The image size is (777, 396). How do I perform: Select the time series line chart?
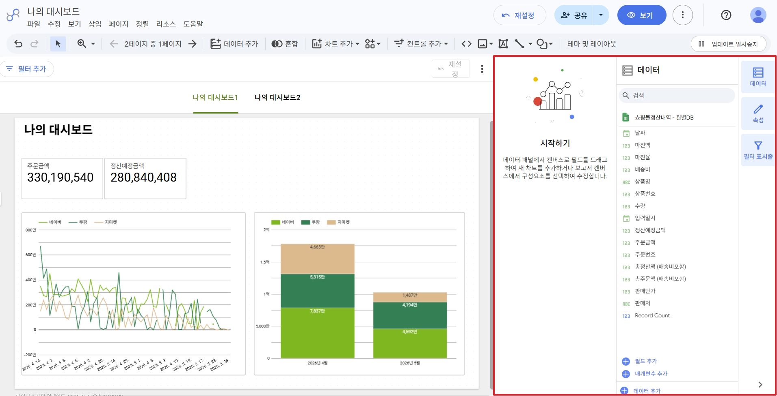tap(134, 294)
